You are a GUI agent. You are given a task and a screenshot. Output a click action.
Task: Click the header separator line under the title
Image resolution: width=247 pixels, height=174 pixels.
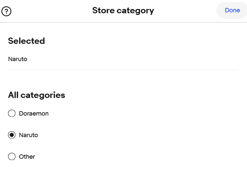(x=123, y=22)
